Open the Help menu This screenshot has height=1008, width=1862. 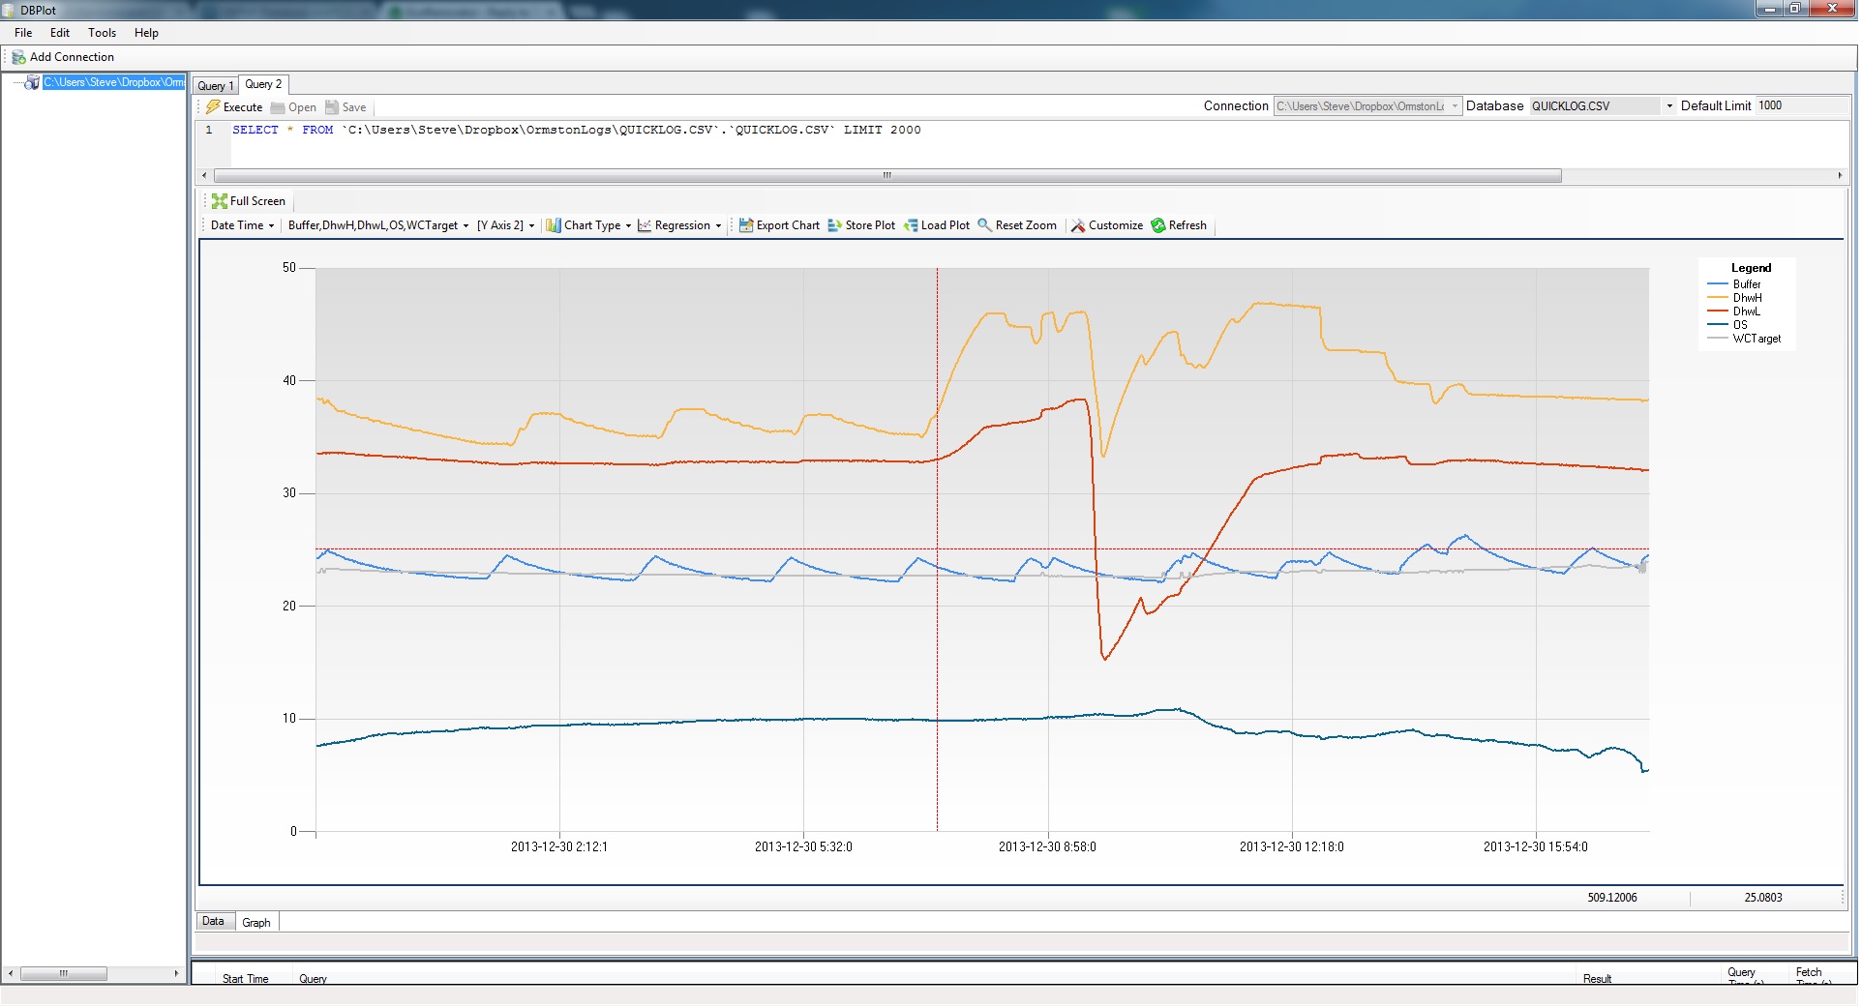pos(146,33)
